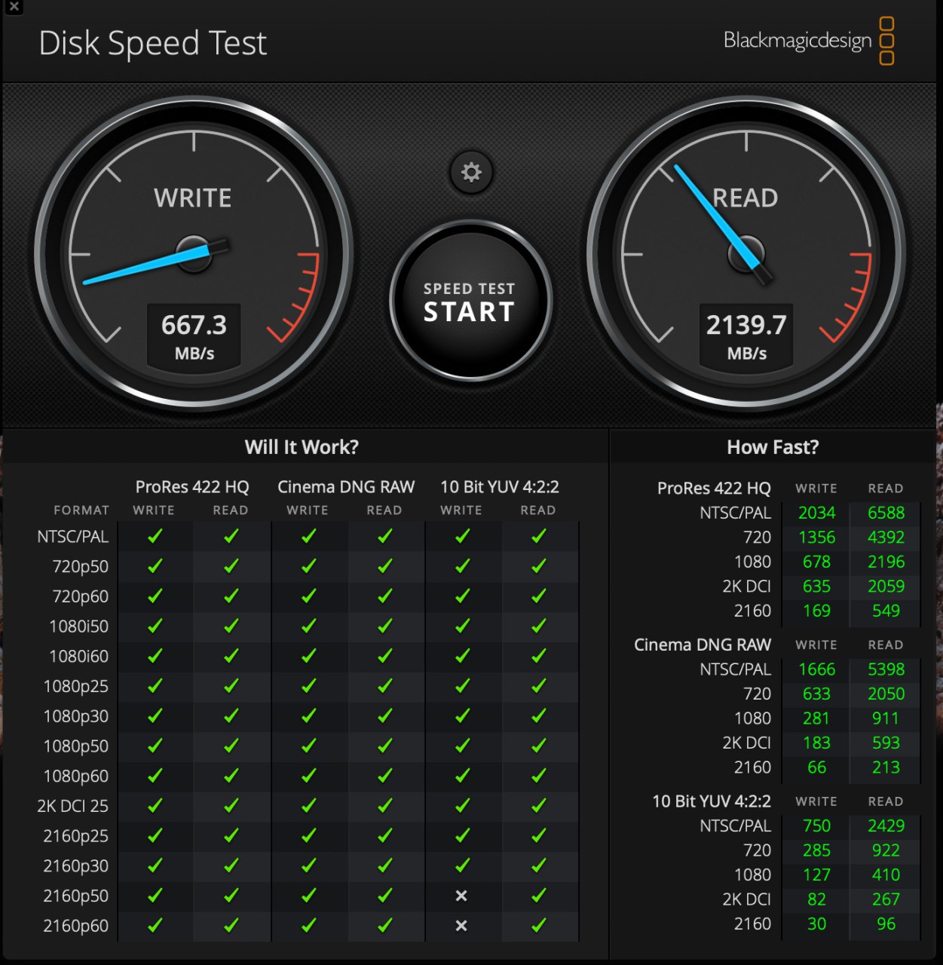Click the 2K DCI 25 format row label
Screen dimensions: 943x965
pos(72,806)
